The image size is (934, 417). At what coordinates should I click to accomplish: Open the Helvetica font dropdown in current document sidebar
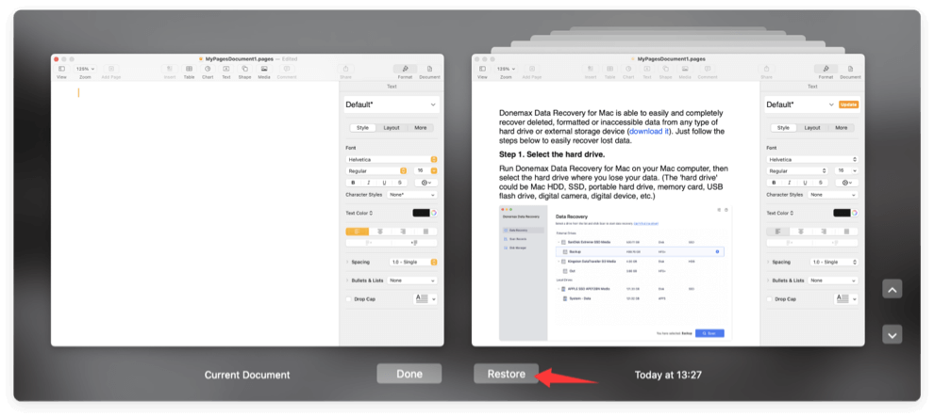pos(392,159)
